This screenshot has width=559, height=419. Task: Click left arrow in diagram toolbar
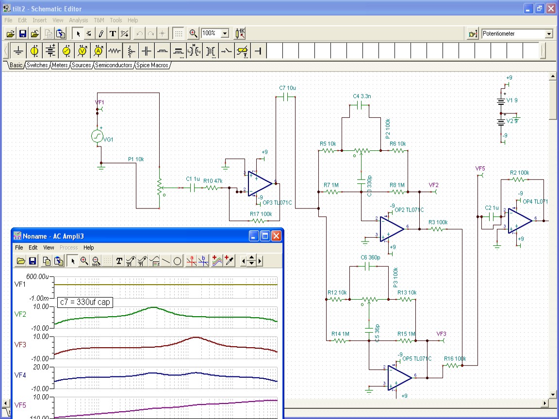coord(244,261)
